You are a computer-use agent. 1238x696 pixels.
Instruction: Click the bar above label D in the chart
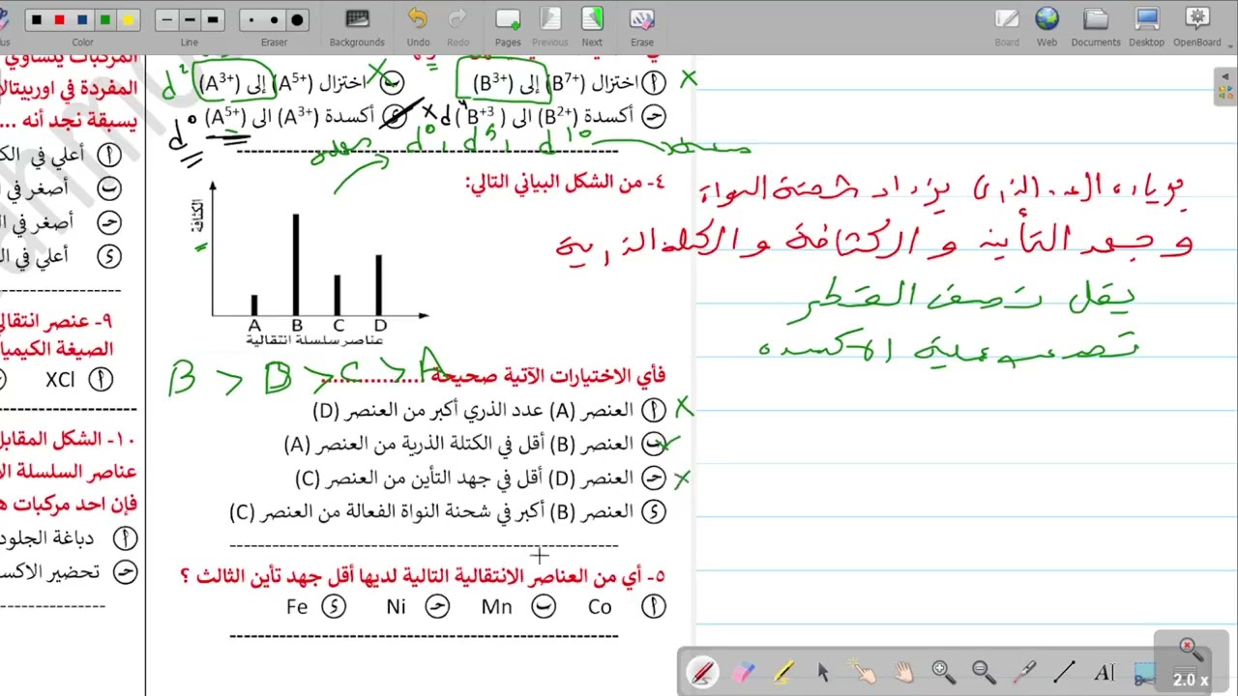379,285
